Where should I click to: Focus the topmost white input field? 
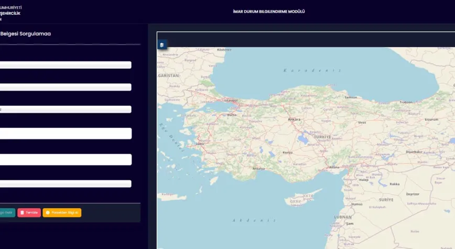[x=66, y=65]
